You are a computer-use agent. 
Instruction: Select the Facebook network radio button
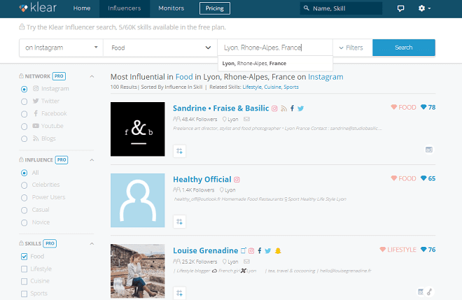(24, 114)
